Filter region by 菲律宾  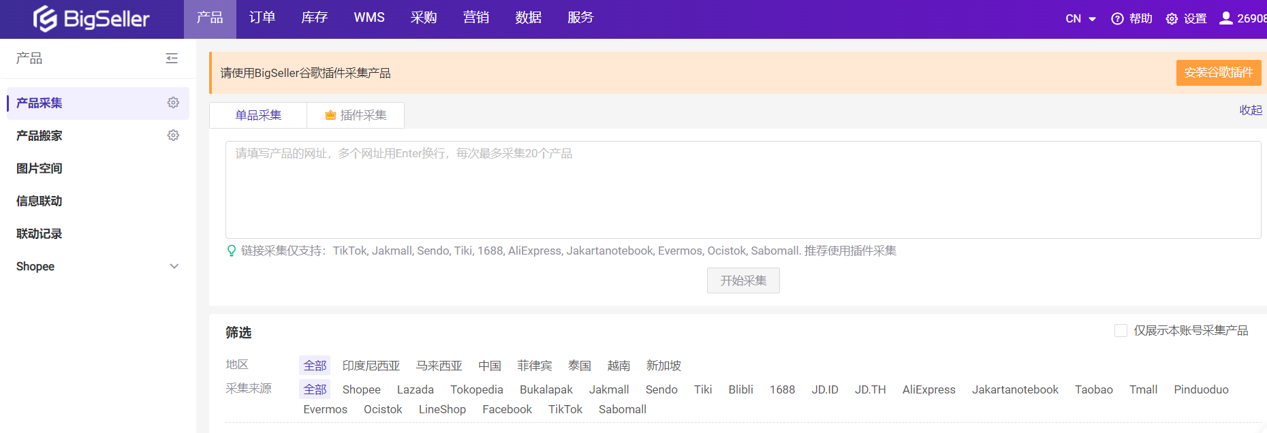coord(535,366)
